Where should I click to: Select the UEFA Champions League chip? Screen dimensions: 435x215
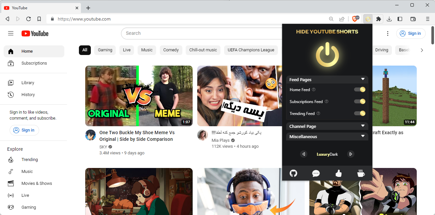(x=251, y=50)
